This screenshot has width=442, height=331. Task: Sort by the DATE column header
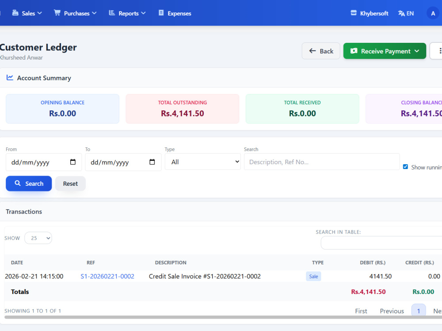pos(17,263)
